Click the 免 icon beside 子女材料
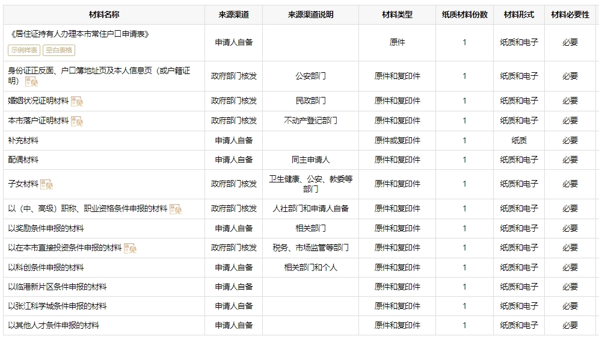The height and width of the screenshot is (339, 599). tap(46, 184)
